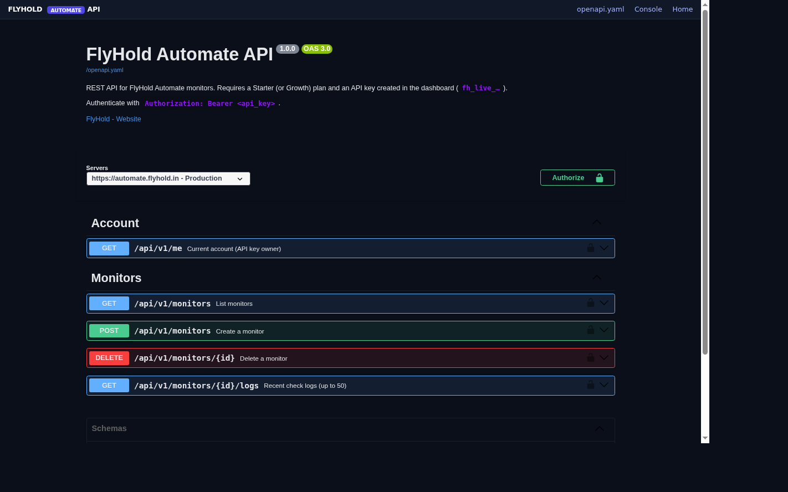Screen dimensions: 788x492
Task: Click the lock icon on the Delete a monitor row
Action: 591,358
